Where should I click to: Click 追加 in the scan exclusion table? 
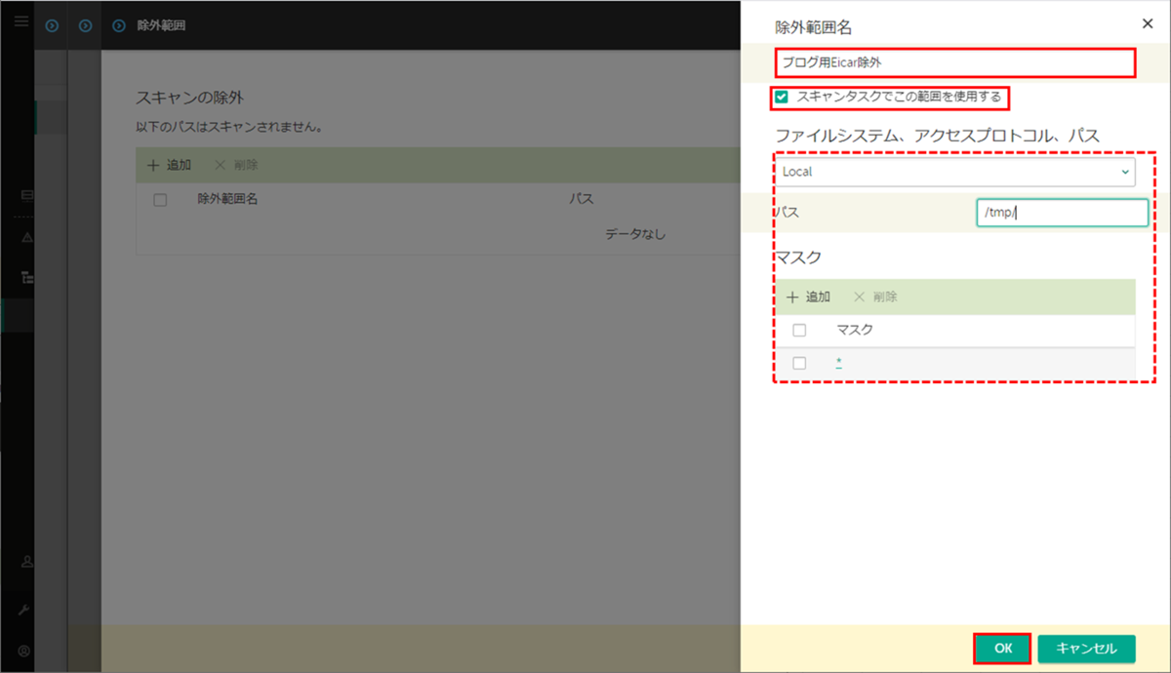click(170, 165)
